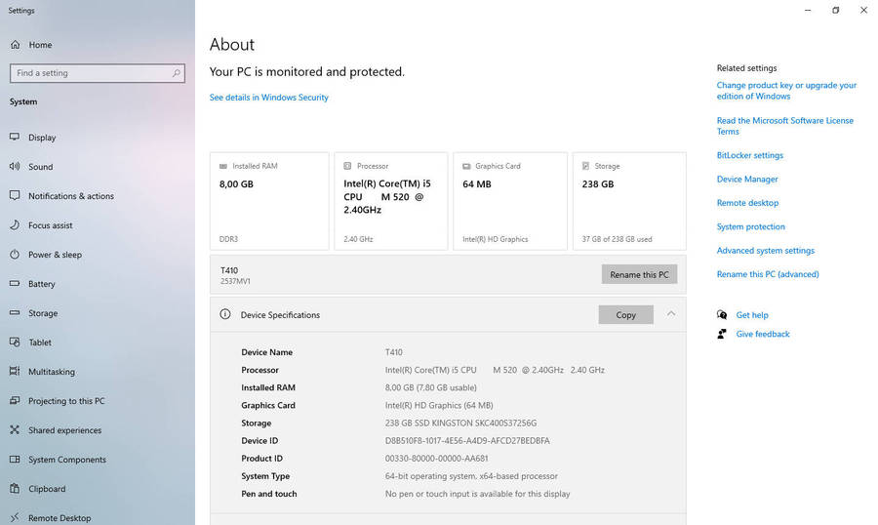Collapse the Device Specifications section
The height and width of the screenshot is (525, 878).
coord(671,314)
